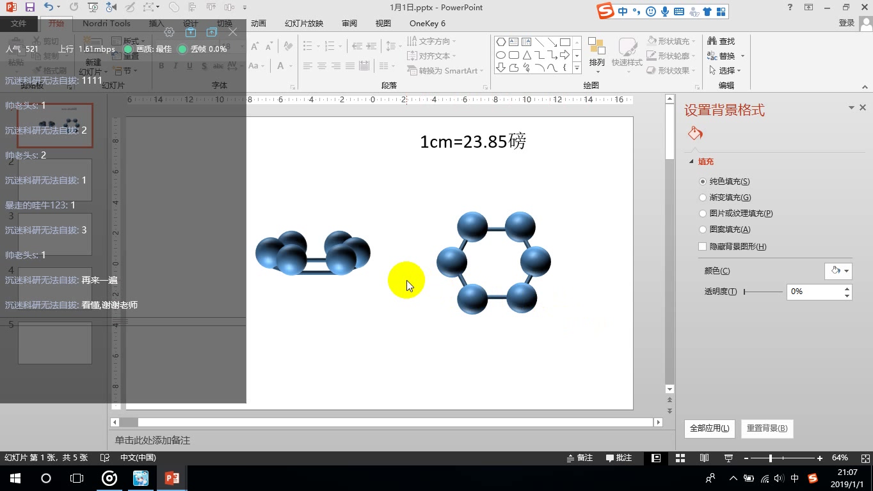Select gradient fill (渐变填充) radio button
This screenshot has width=873, height=491.
click(703, 198)
